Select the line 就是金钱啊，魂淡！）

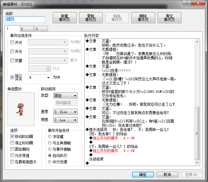[119, 62]
